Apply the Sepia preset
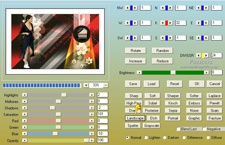225x145 pixels. 173,111
